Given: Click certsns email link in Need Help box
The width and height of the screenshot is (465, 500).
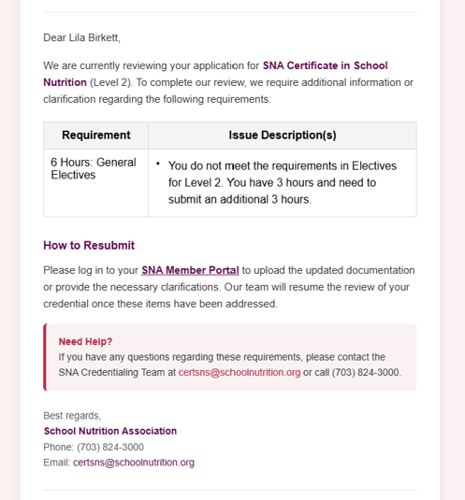Looking at the screenshot, I should pyautogui.click(x=240, y=373).
